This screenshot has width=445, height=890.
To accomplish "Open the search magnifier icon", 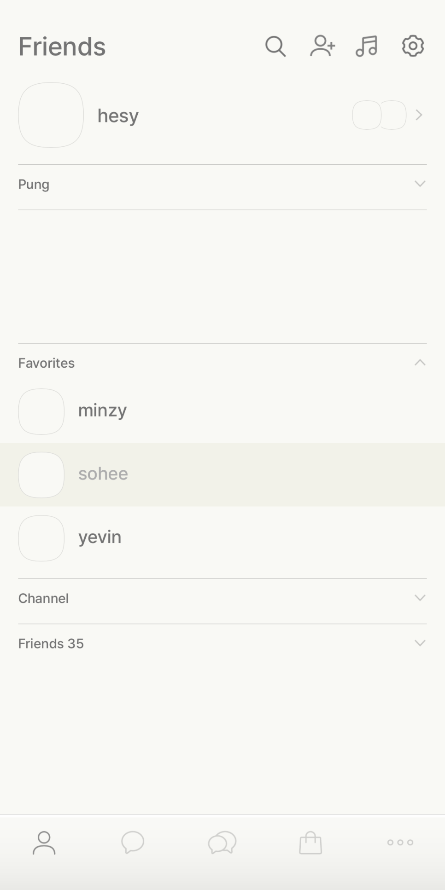I will pos(275,46).
